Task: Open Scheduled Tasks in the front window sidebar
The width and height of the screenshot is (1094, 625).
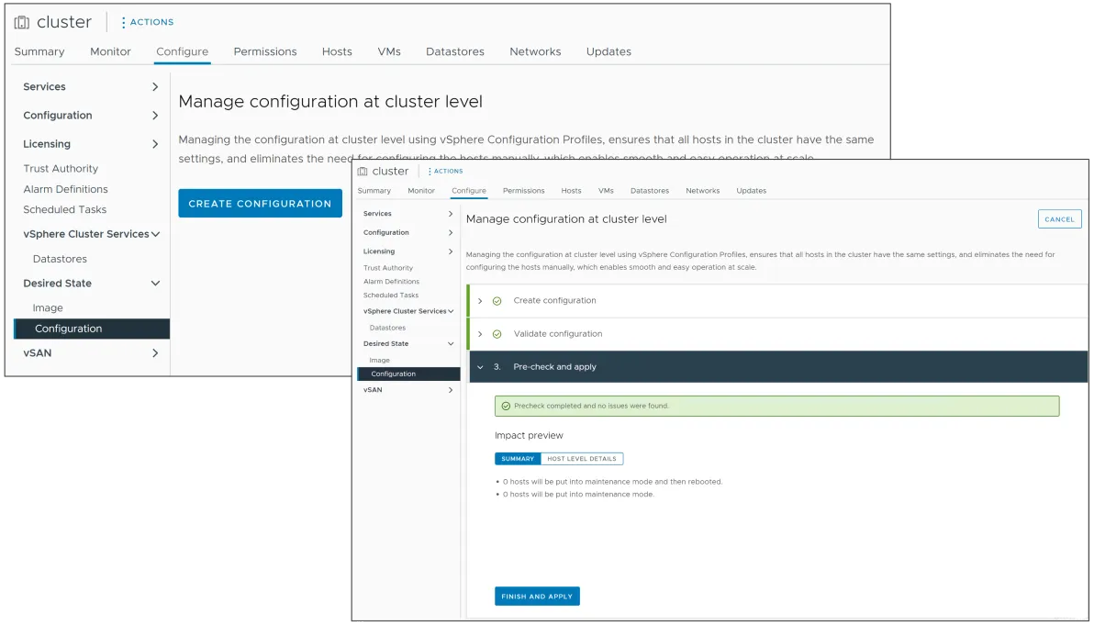Action: (x=391, y=296)
